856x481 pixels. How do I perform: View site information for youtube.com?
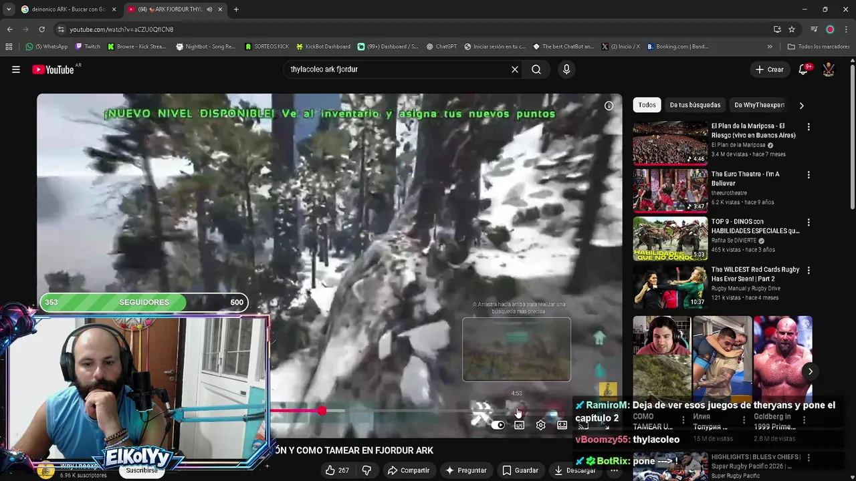(x=61, y=29)
